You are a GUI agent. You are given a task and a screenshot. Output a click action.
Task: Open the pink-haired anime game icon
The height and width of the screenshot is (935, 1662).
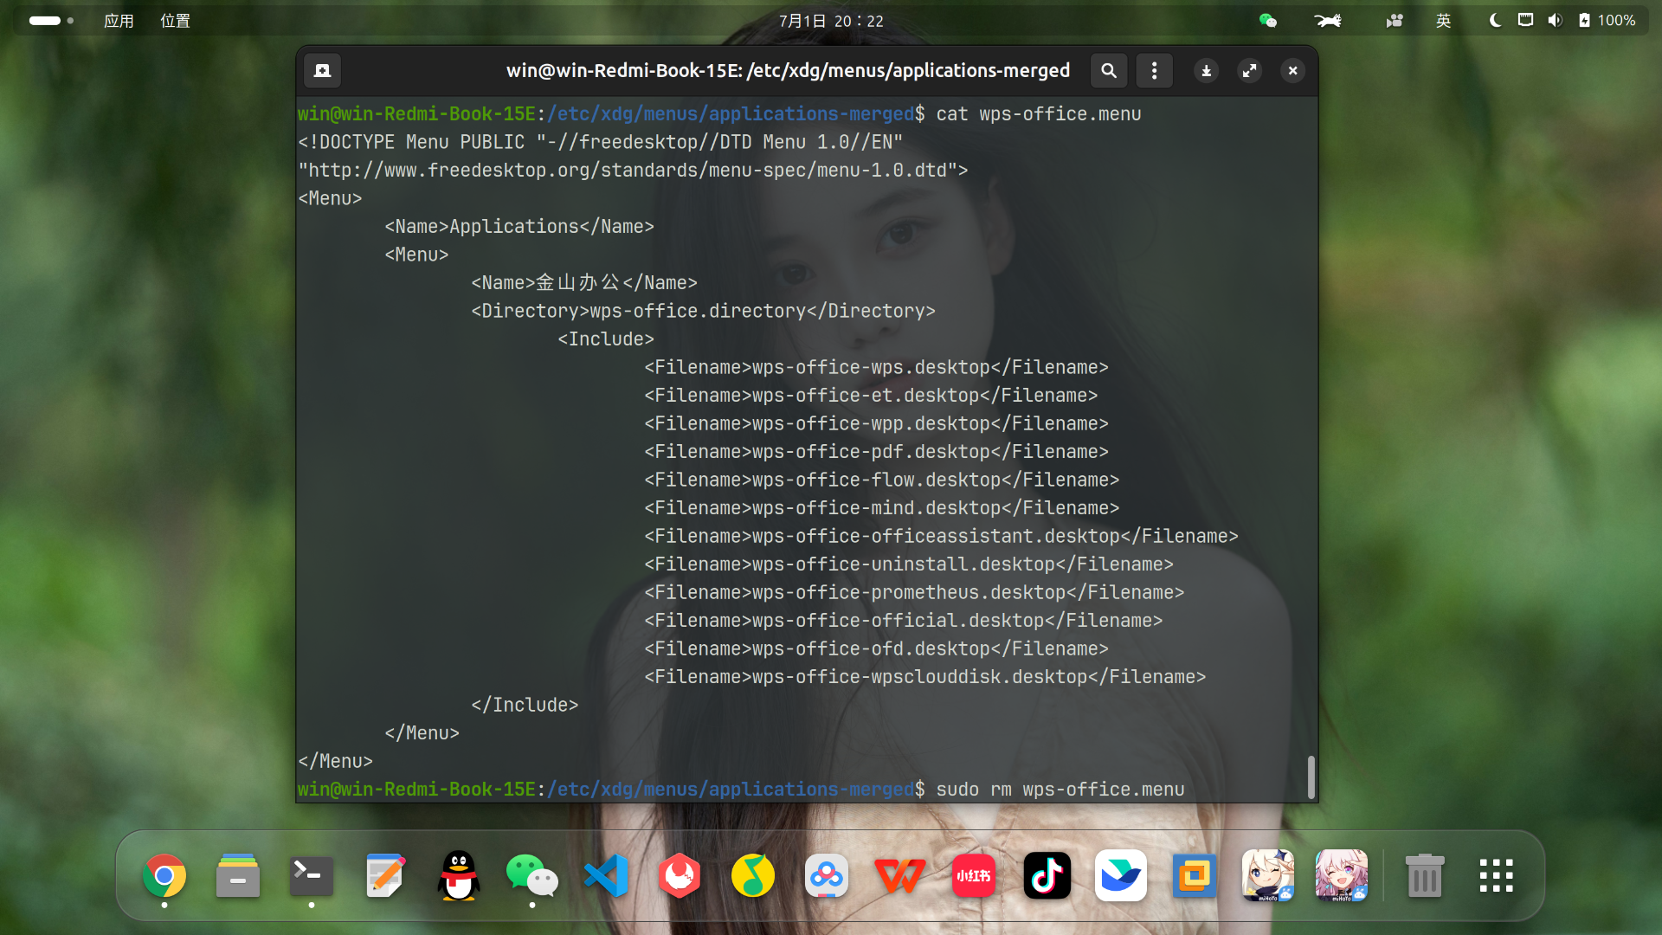pos(1342,876)
